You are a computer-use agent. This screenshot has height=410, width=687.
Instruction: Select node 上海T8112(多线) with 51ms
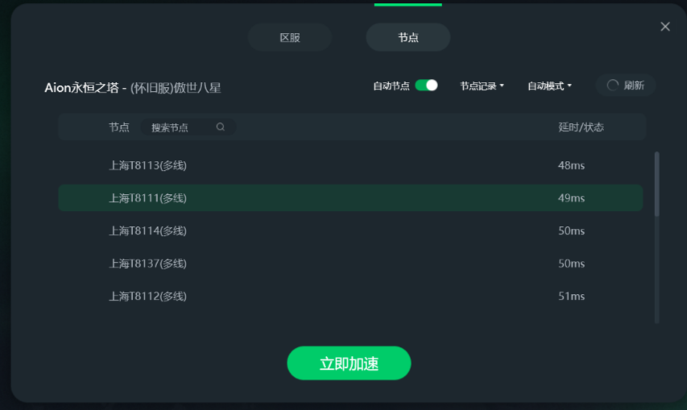click(x=350, y=296)
